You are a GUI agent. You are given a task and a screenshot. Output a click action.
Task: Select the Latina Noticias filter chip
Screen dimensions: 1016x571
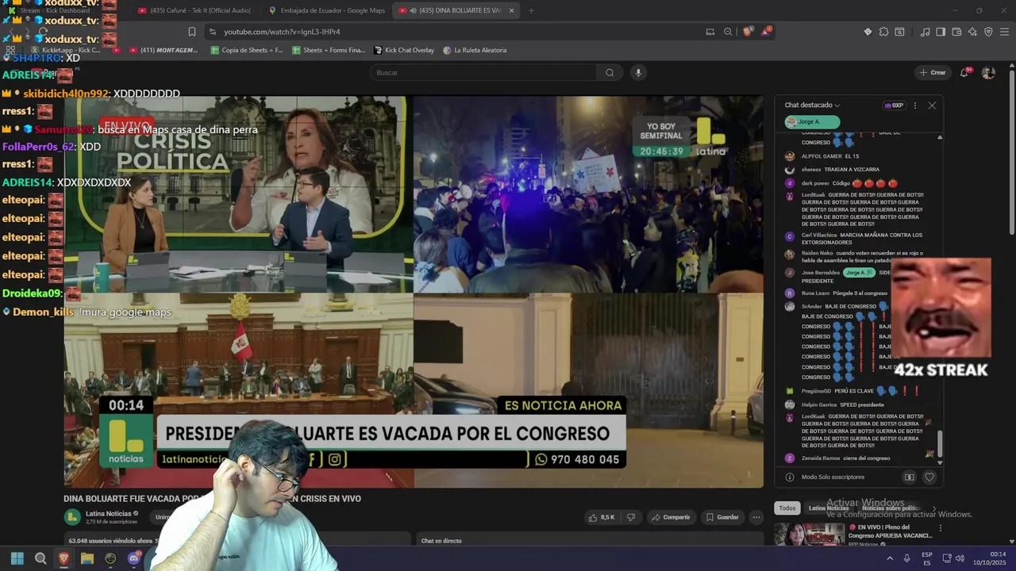coord(829,508)
